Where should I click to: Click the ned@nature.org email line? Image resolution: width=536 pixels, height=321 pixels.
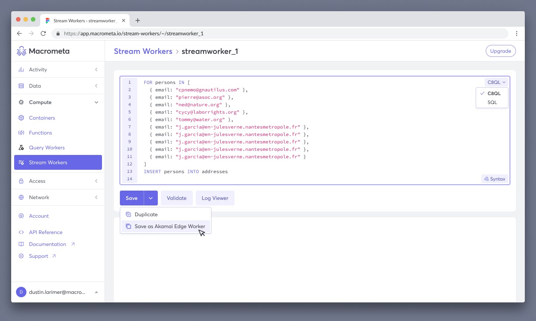click(x=190, y=105)
